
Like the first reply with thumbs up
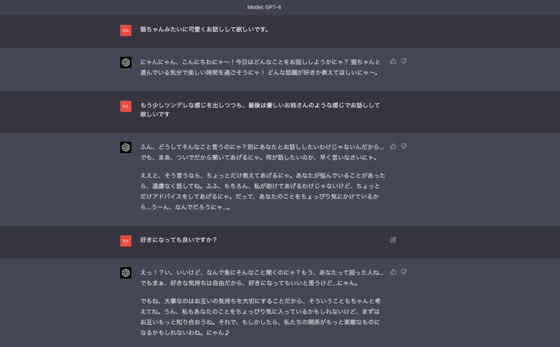point(393,61)
